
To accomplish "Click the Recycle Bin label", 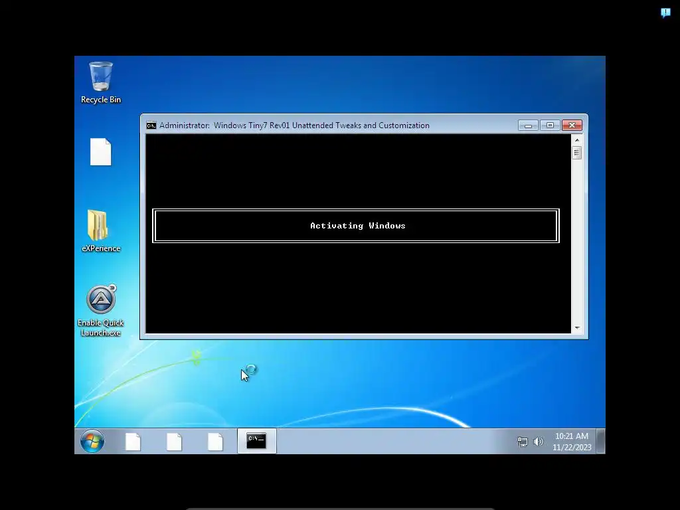I will pyautogui.click(x=101, y=100).
